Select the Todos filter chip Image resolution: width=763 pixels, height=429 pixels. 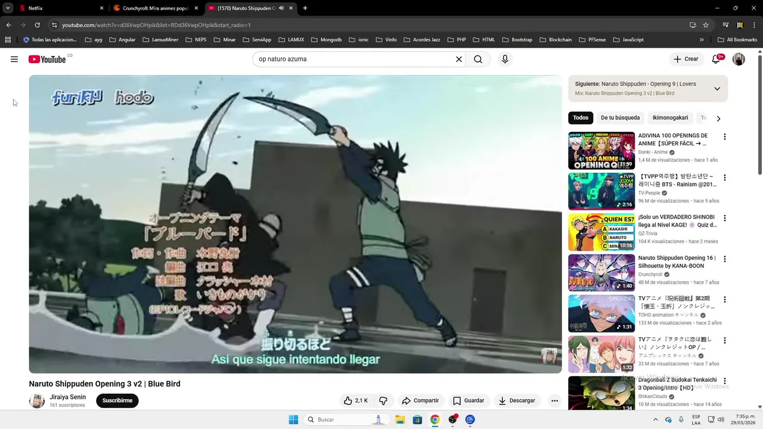coord(581,118)
